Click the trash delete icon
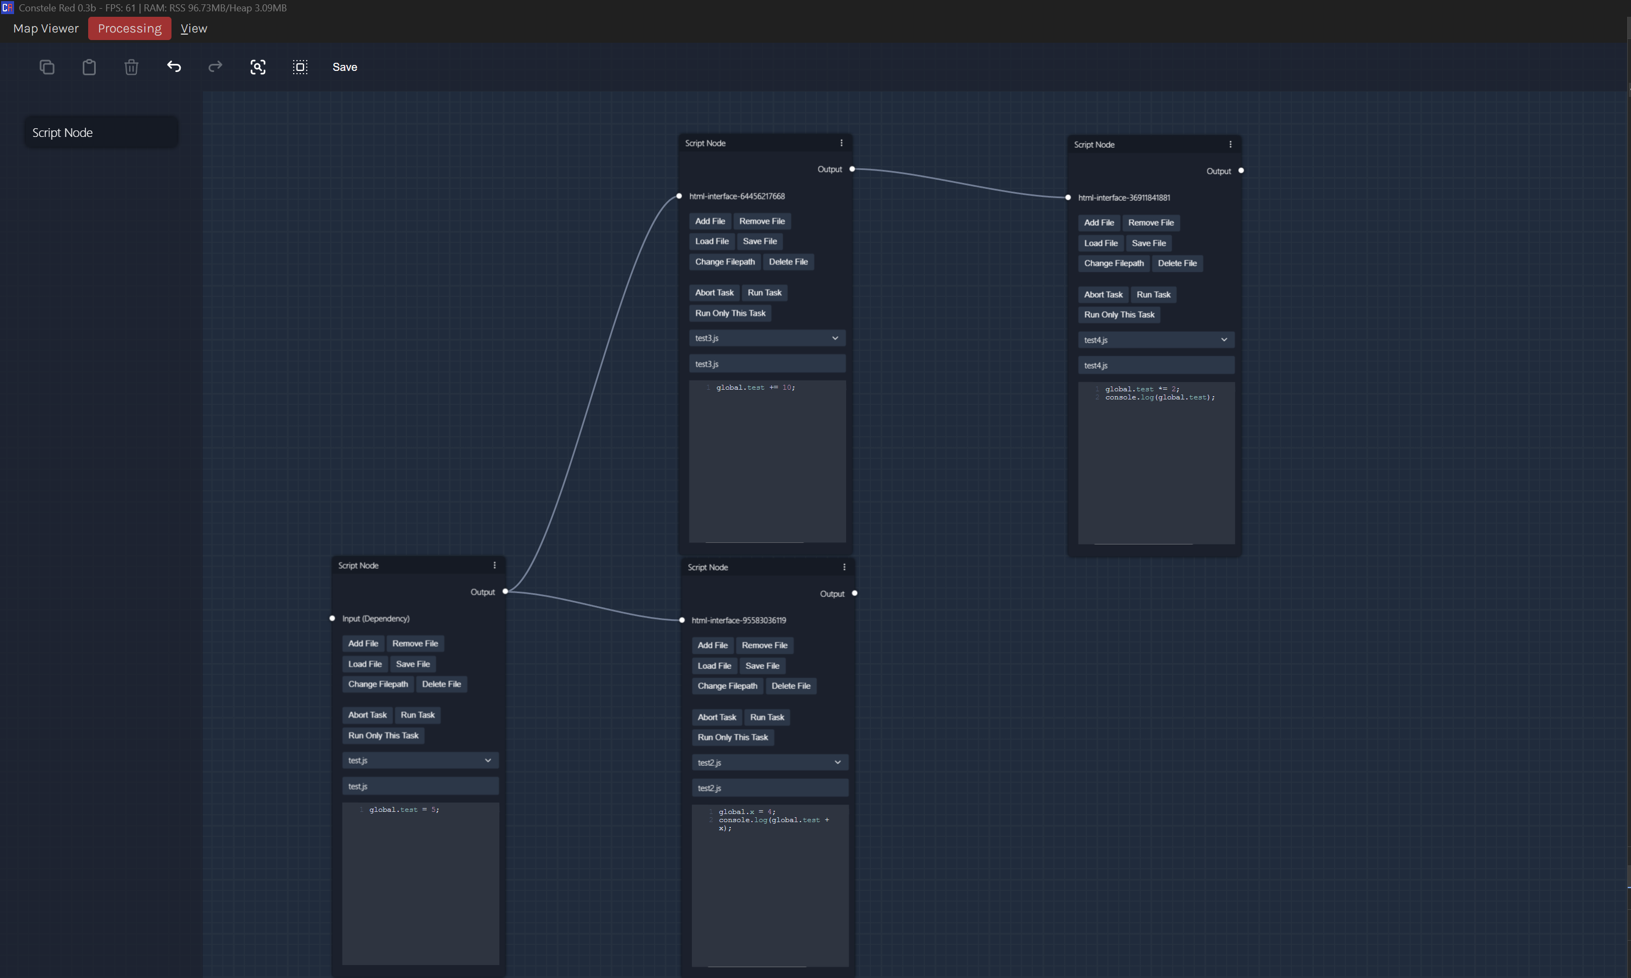Image resolution: width=1631 pixels, height=978 pixels. pos(131,67)
